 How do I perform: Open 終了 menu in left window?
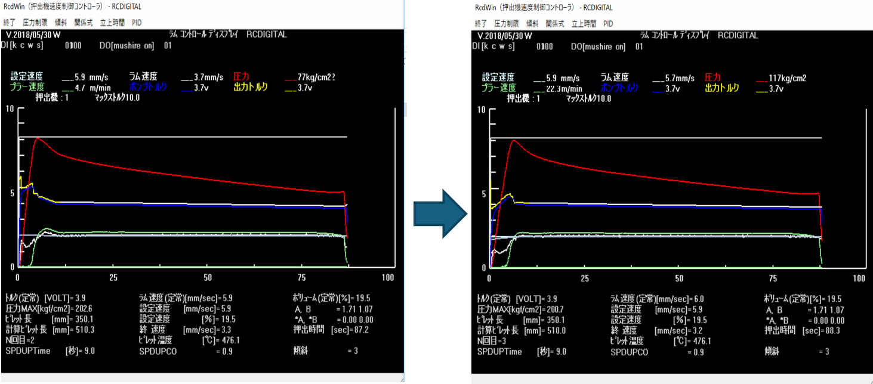9,22
